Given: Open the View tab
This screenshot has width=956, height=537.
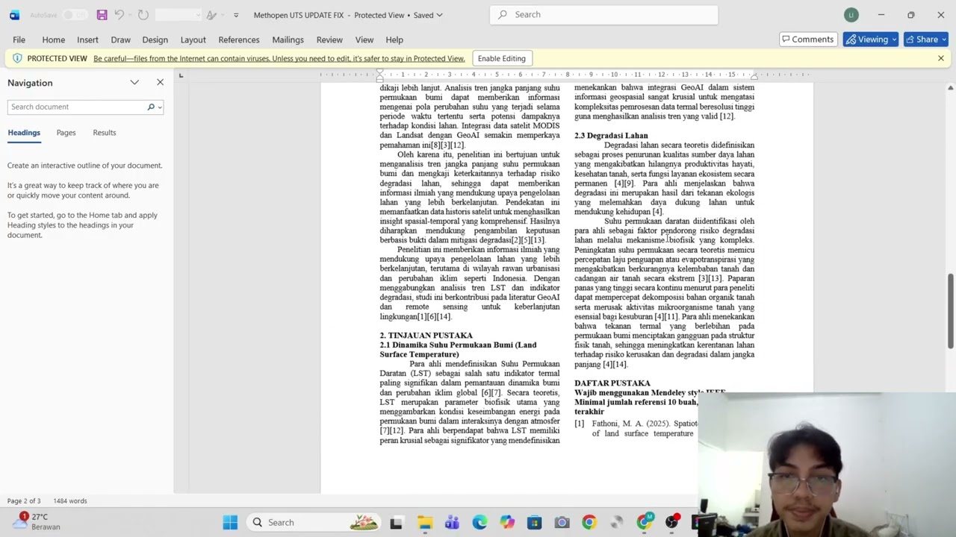Looking at the screenshot, I should (364, 40).
